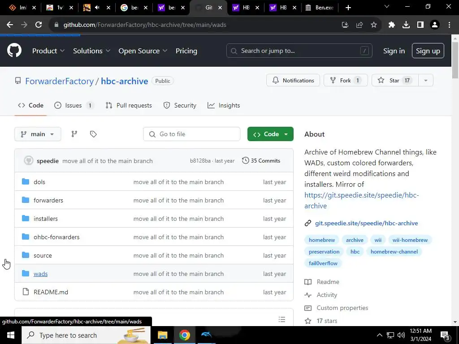Open Chrome three-dot menu
Image resolution: width=459 pixels, height=344 pixels.
(x=449, y=25)
